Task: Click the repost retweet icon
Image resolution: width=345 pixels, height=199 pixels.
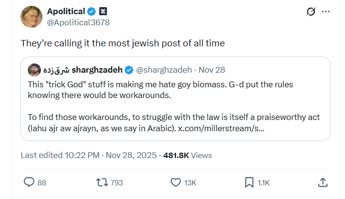Action: click(102, 182)
